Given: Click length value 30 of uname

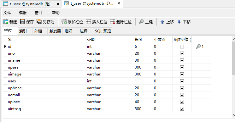Looking at the screenshot, I should 137,60.
